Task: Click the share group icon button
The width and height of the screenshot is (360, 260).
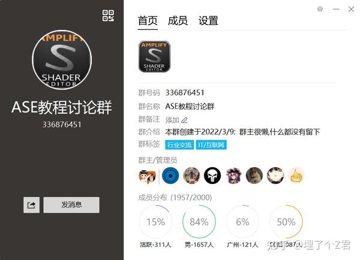Action: point(31,205)
